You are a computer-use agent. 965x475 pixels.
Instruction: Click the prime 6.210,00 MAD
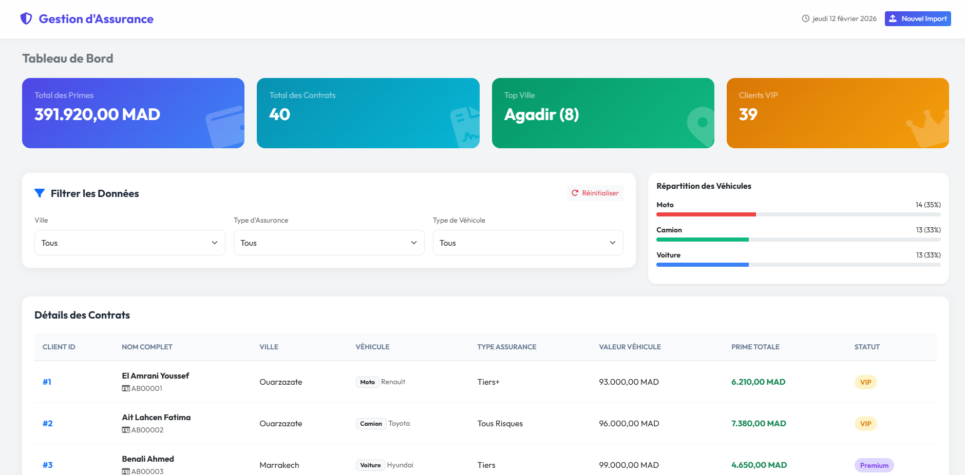(x=758, y=382)
